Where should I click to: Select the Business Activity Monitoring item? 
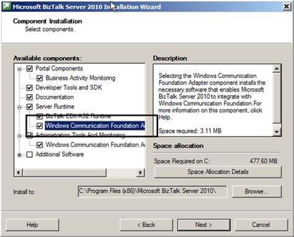pyautogui.click(x=81, y=78)
